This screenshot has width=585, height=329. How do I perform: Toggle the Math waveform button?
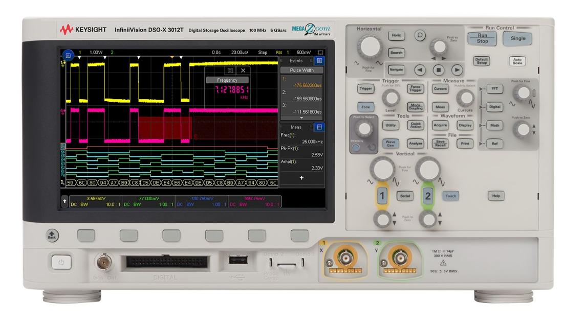(x=495, y=125)
